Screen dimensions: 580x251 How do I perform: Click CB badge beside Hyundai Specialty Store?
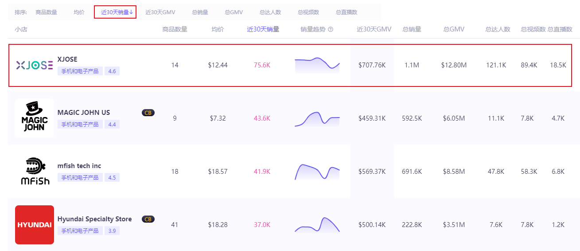click(x=148, y=219)
